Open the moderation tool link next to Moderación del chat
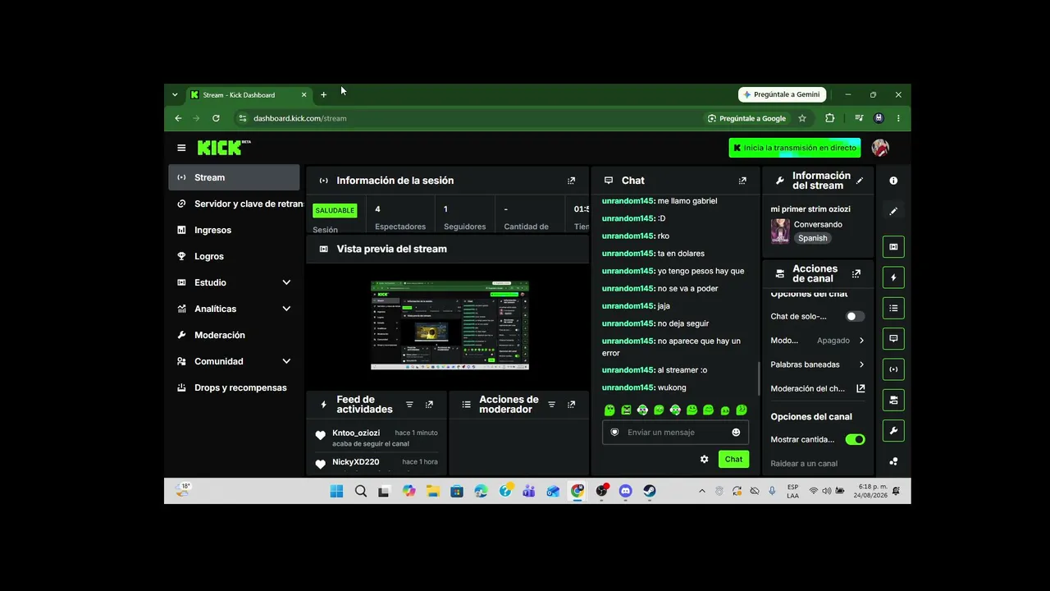The image size is (1050, 591). [861, 388]
